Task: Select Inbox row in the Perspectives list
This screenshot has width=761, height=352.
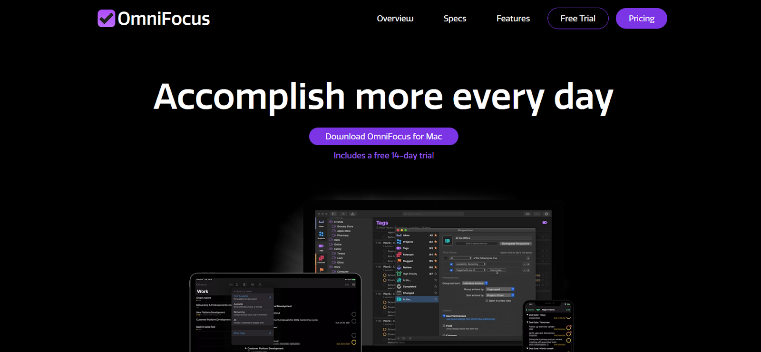Action: coord(417,235)
